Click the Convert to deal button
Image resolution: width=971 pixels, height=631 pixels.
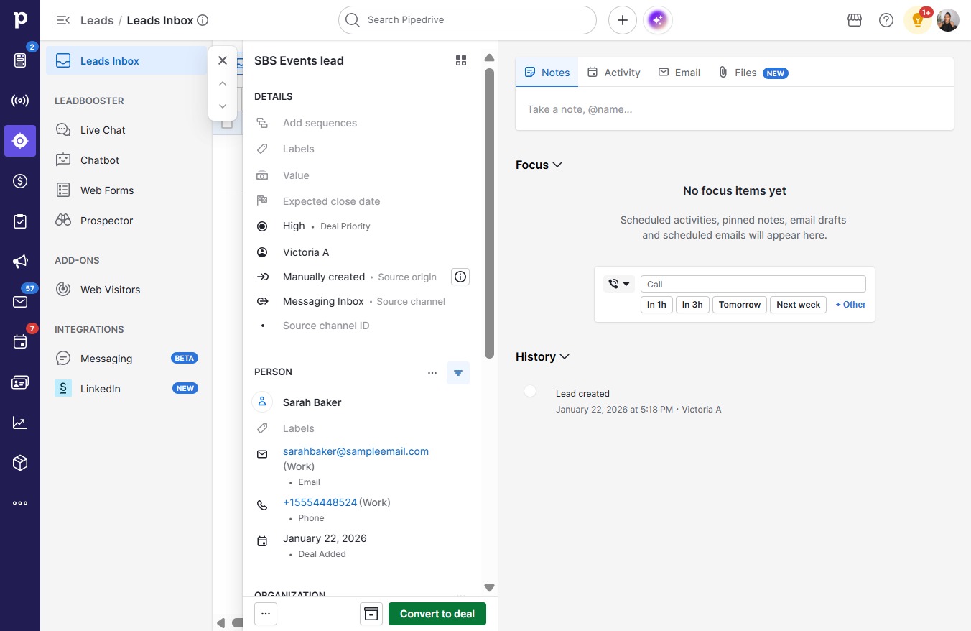(437, 614)
